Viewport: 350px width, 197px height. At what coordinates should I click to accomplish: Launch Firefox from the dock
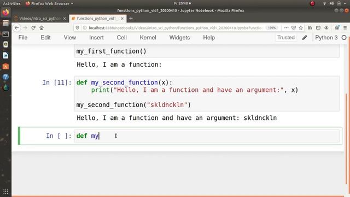coord(5,12)
